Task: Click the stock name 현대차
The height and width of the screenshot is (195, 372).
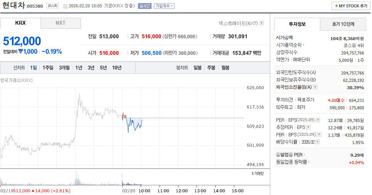Action: pos(13,5)
